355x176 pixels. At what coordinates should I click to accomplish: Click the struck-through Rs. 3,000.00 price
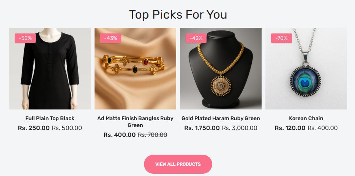(x=240, y=128)
